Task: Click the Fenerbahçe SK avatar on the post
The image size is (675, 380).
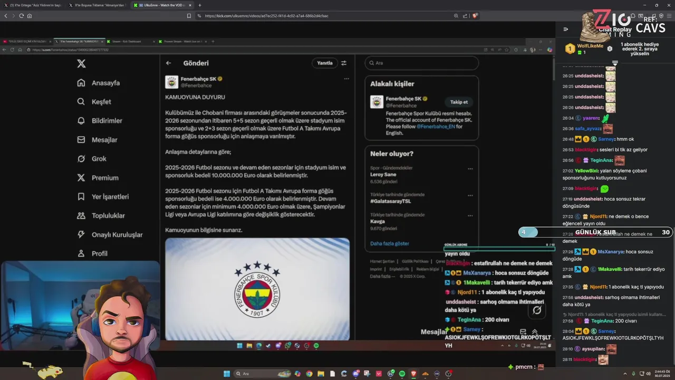Action: [171, 82]
